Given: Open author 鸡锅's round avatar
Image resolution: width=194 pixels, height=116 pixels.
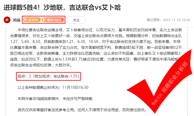Looking at the screenshot, I should (7, 20).
